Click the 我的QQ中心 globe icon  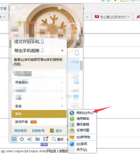coord(72,113)
